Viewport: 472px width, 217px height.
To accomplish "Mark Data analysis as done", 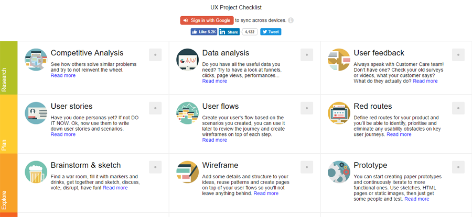I will [307, 55].
